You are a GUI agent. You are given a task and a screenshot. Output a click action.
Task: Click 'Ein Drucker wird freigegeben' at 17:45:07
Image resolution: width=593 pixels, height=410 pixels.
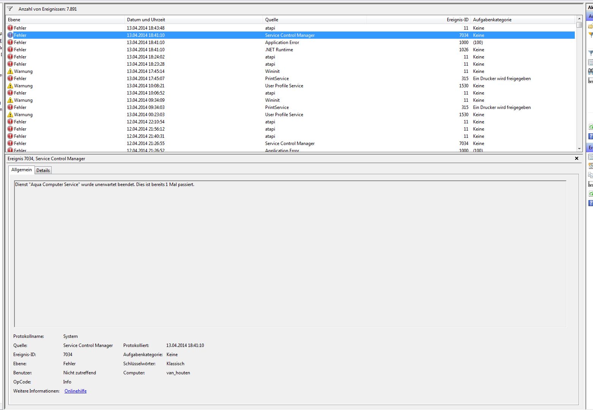click(502, 79)
